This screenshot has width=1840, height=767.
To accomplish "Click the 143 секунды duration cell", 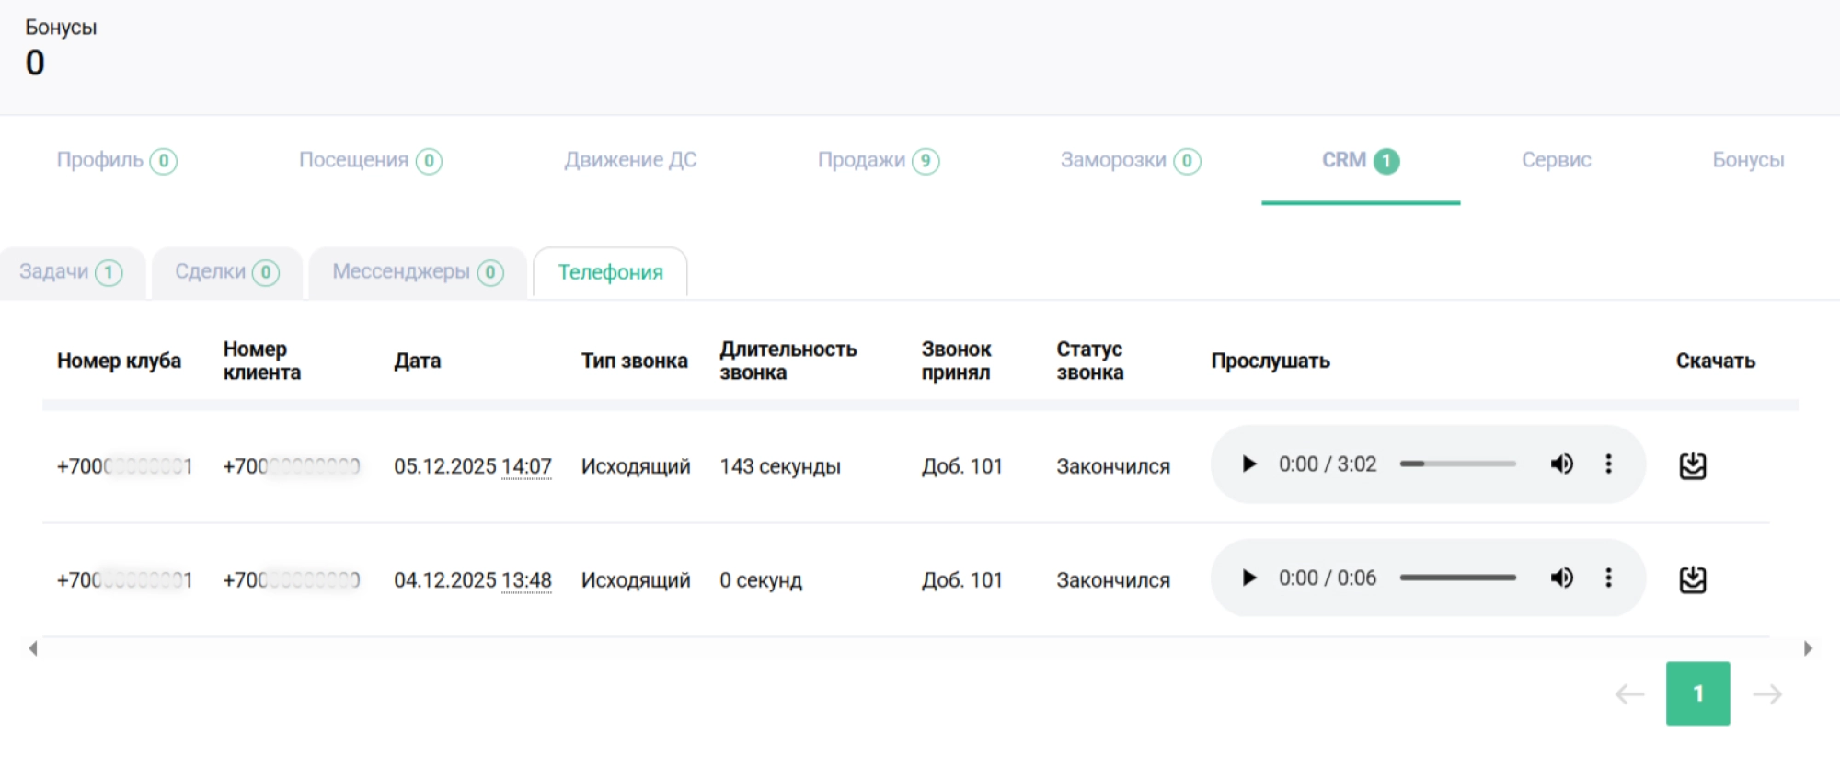I will coord(780,466).
